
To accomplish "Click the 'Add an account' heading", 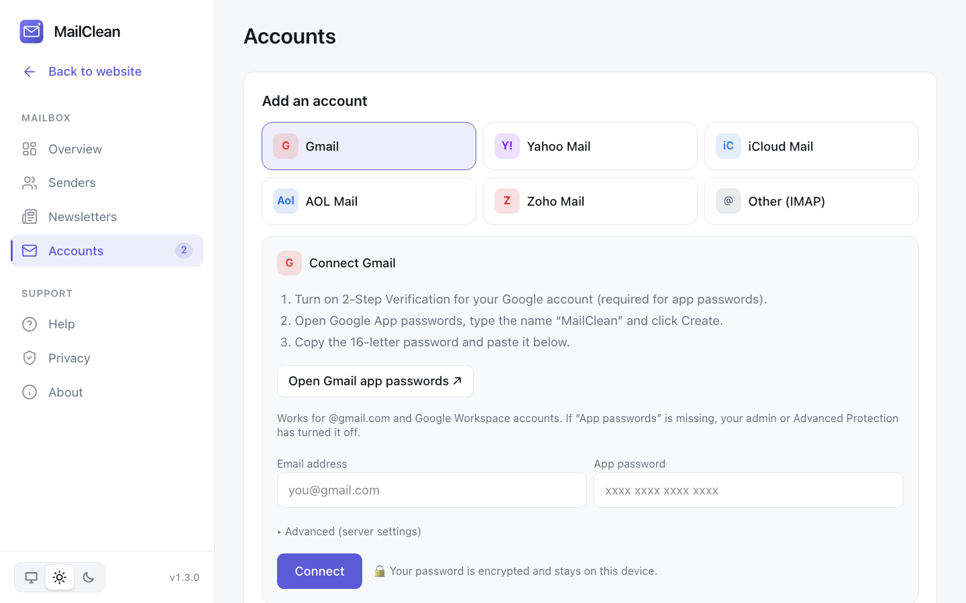I will (315, 100).
